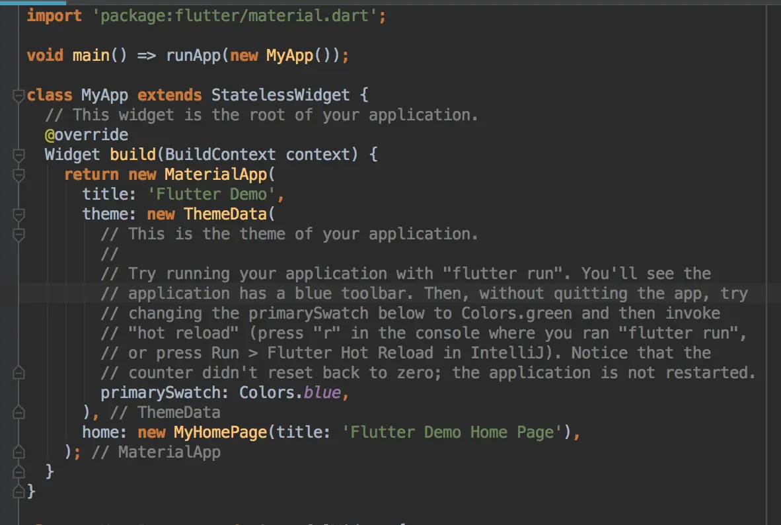Click the 'MyHomePage' constructor
This screenshot has width=781, height=525.
pos(220,432)
